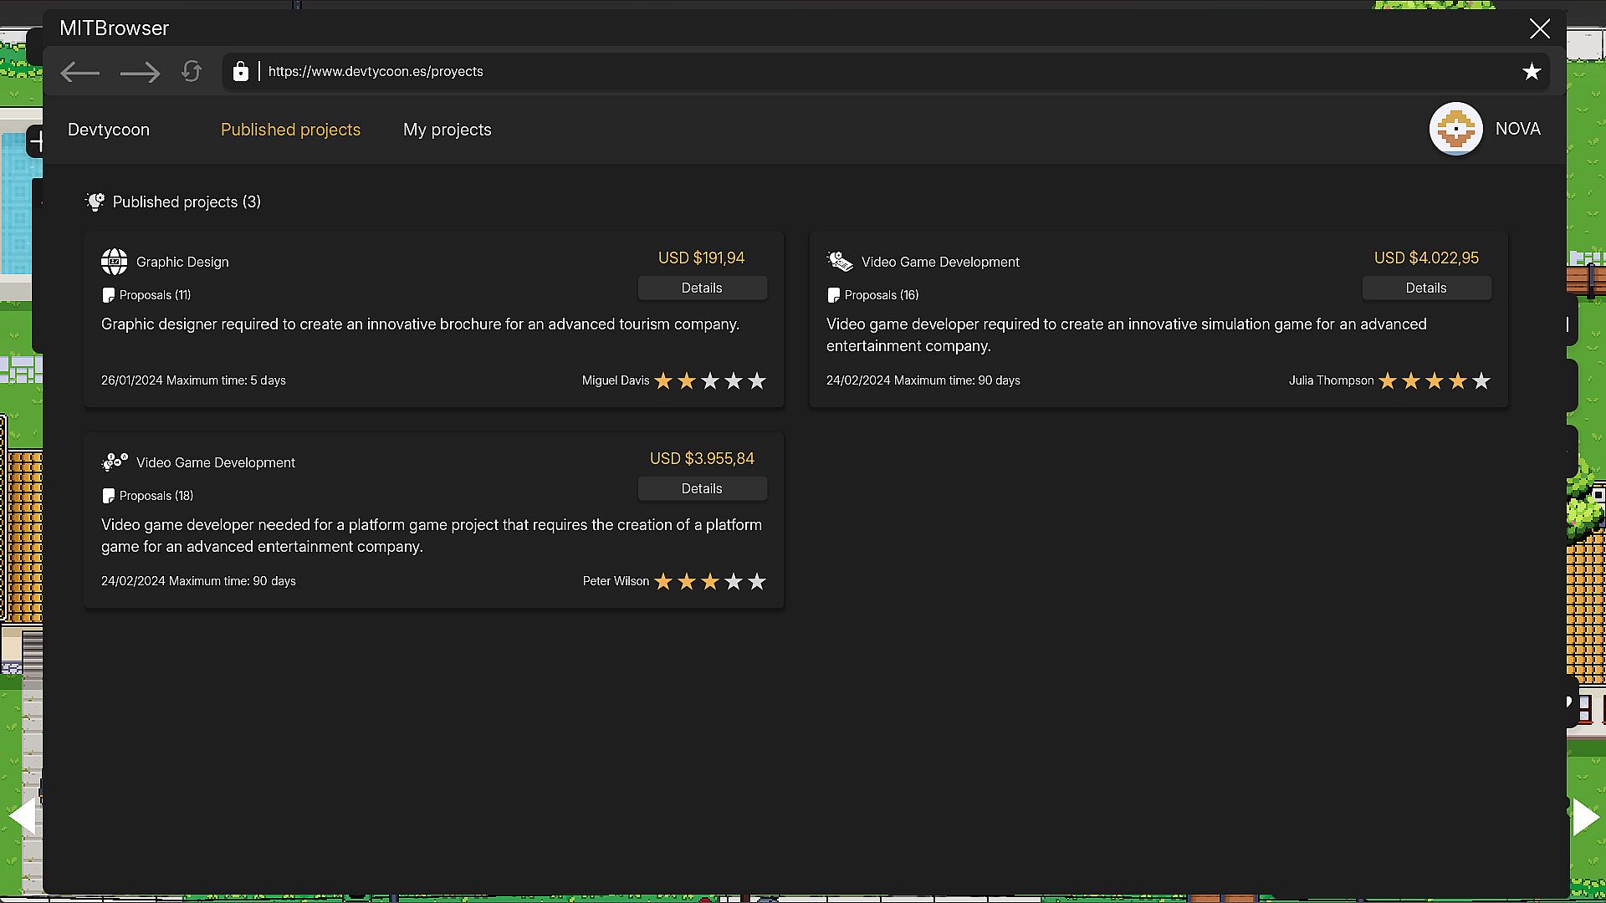Click client name Julia Thompson
The height and width of the screenshot is (903, 1606).
1331,380
